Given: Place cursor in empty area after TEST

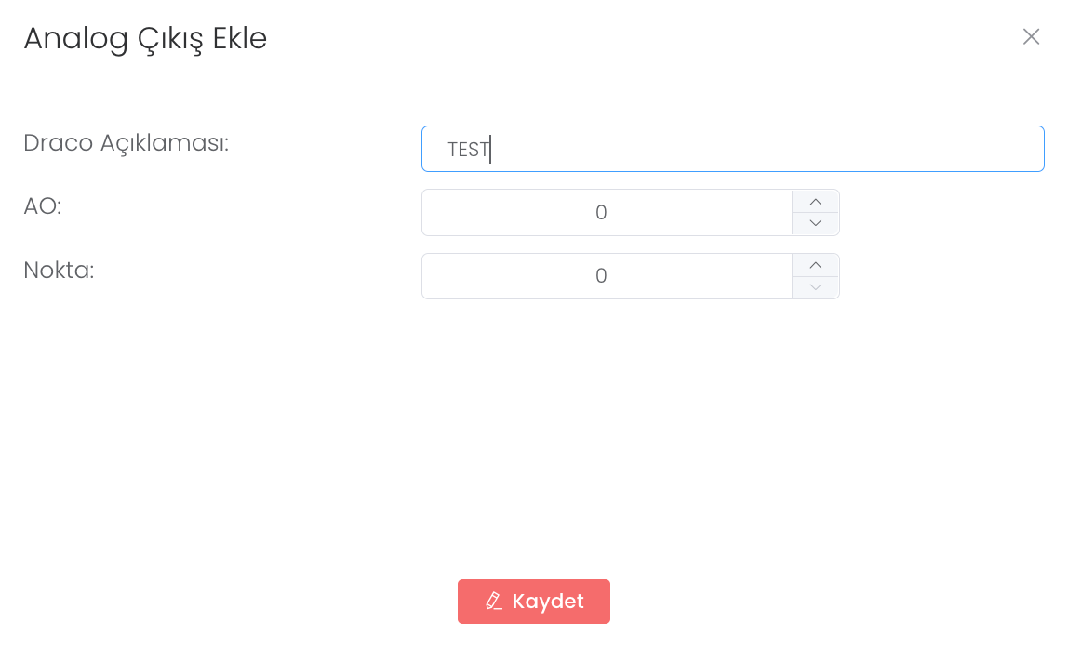Looking at the screenshot, I should [763, 149].
